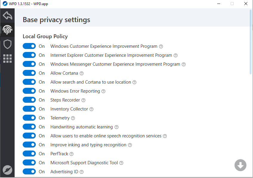Click the WPD app logo in title bar
This screenshot has width=253, height=178.
[5, 4]
